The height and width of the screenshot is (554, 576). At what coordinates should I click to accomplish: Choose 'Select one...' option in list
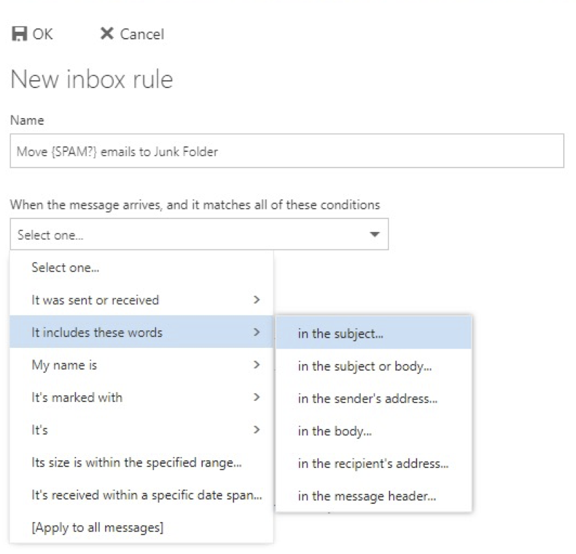pyautogui.click(x=65, y=268)
